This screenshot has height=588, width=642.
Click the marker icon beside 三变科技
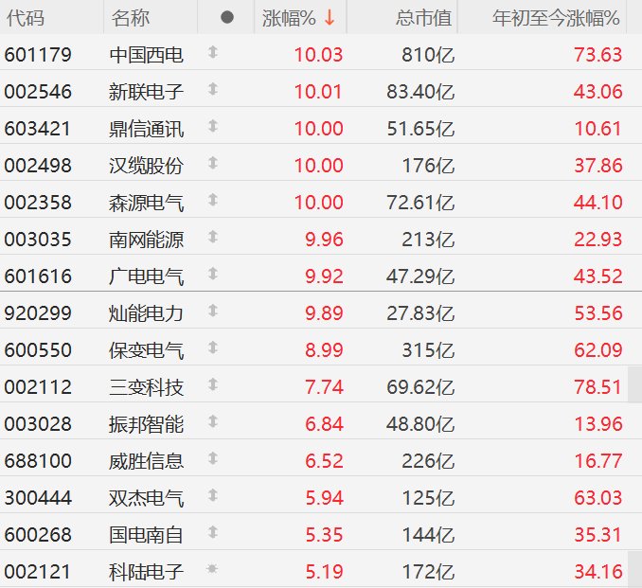[x=212, y=384]
